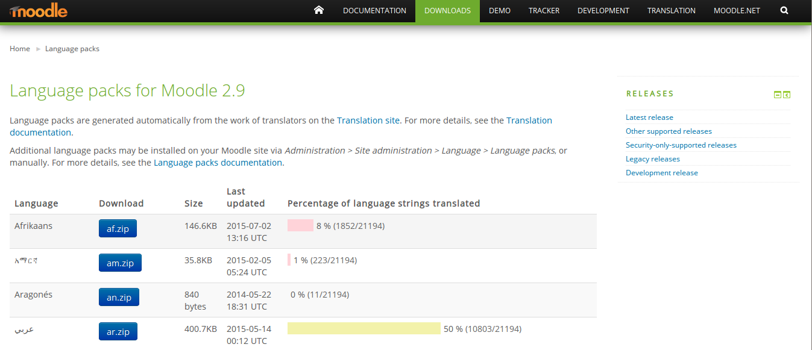Hide the Releases block
The image size is (812, 350).
coord(778,95)
